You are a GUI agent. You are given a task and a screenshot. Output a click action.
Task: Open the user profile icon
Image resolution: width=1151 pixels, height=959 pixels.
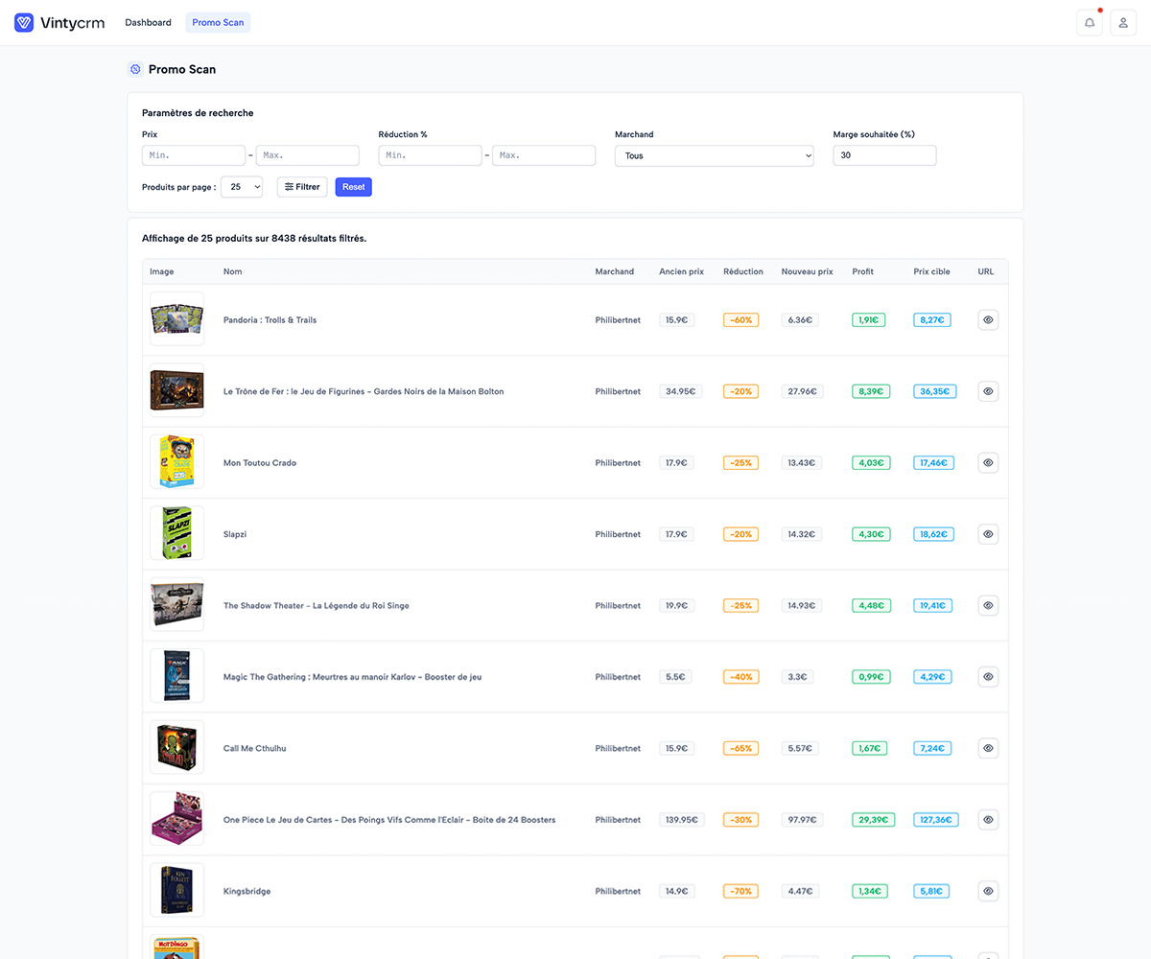click(x=1123, y=23)
